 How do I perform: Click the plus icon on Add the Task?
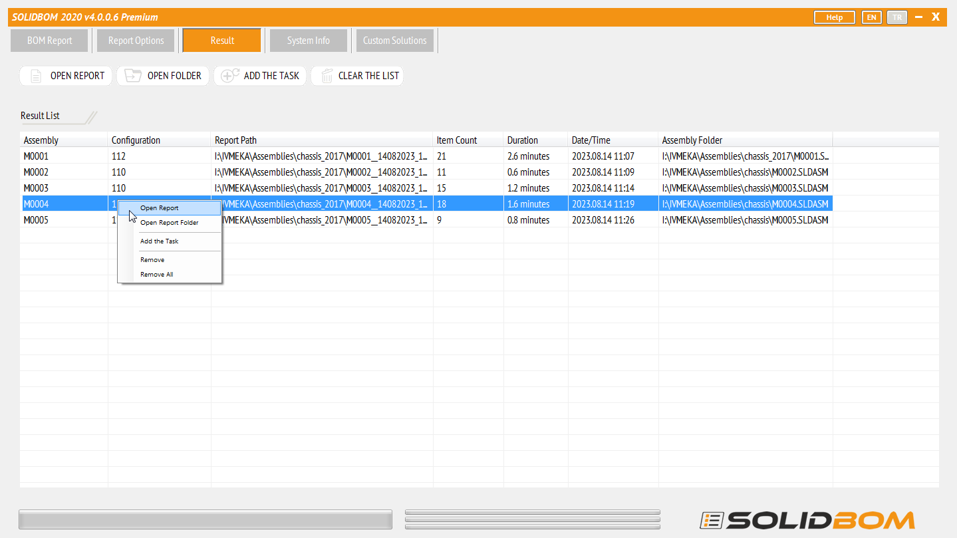[230, 76]
